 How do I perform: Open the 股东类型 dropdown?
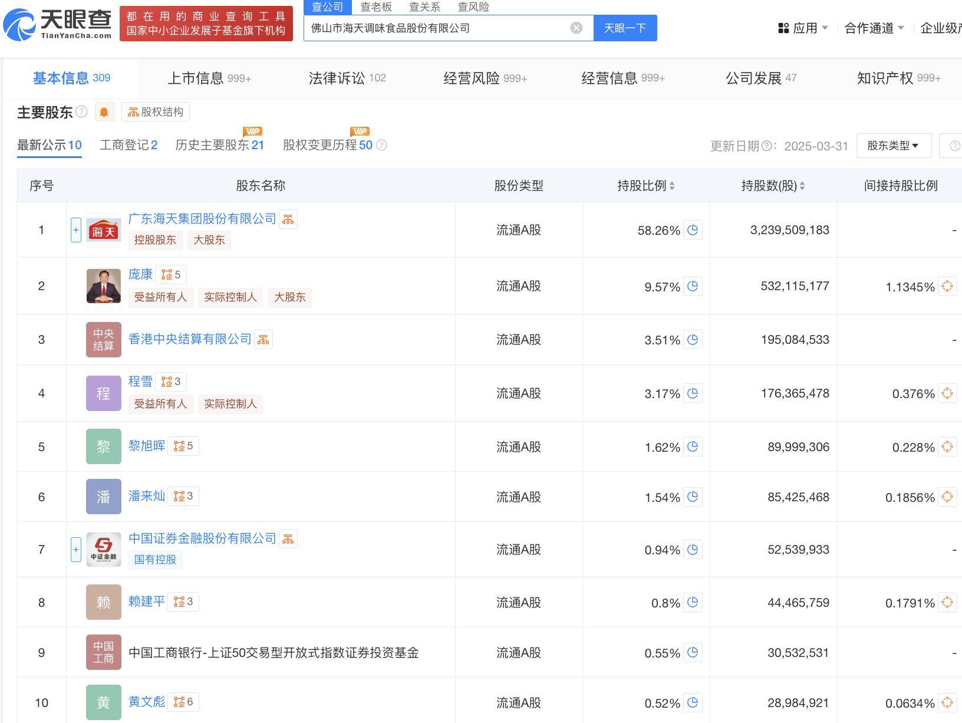tap(893, 146)
